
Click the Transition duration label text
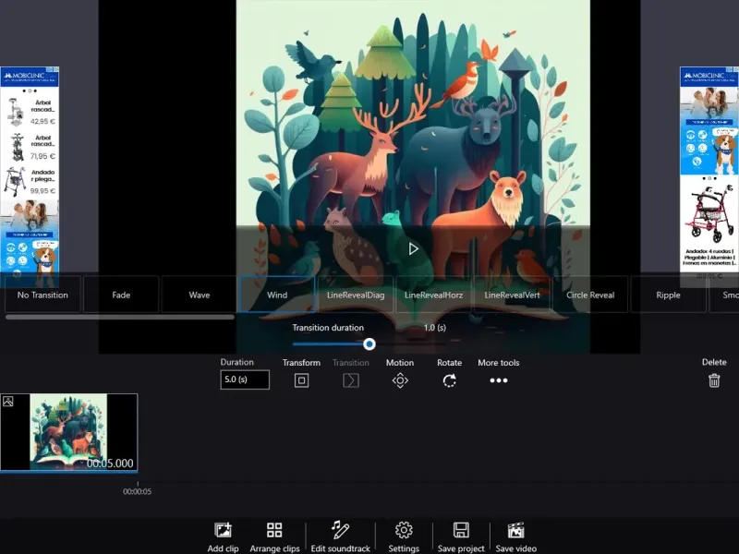328,328
